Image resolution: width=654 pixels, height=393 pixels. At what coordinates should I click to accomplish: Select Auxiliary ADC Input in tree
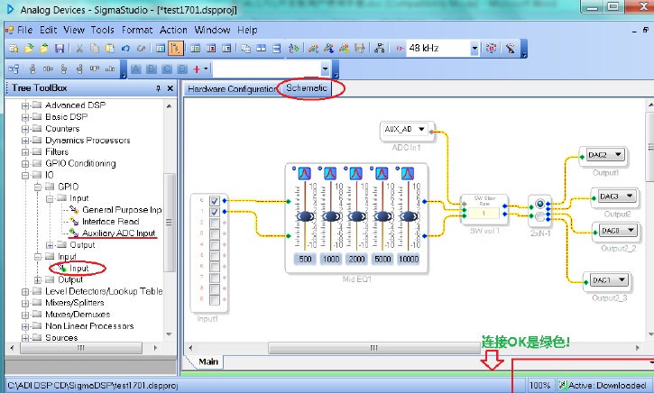coord(118,233)
